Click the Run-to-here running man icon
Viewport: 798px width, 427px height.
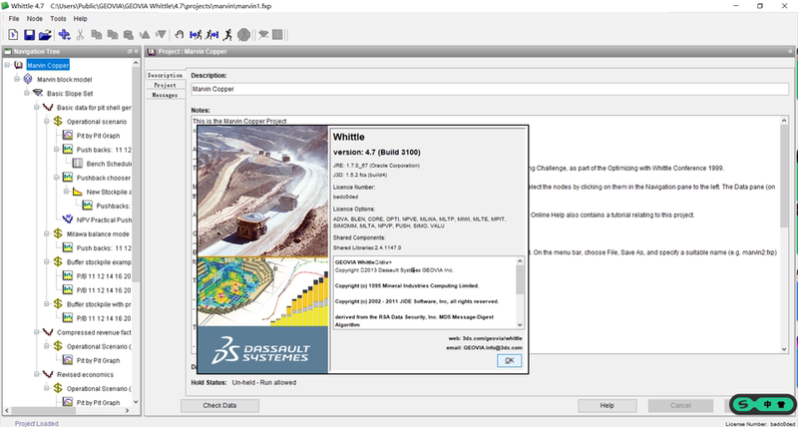(196, 35)
